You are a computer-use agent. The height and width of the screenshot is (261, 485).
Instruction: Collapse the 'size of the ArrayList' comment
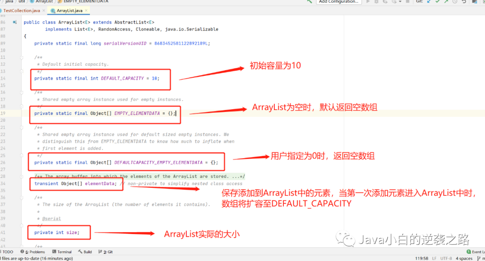pyautogui.click(x=22, y=198)
